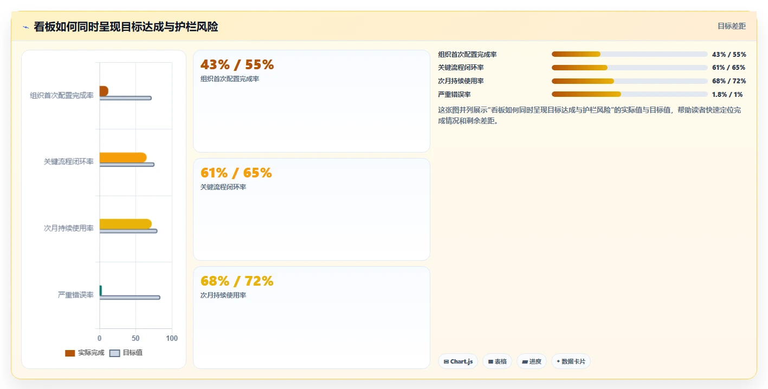Open the 68% / 72% data card
This screenshot has width=768, height=389.
[312, 318]
